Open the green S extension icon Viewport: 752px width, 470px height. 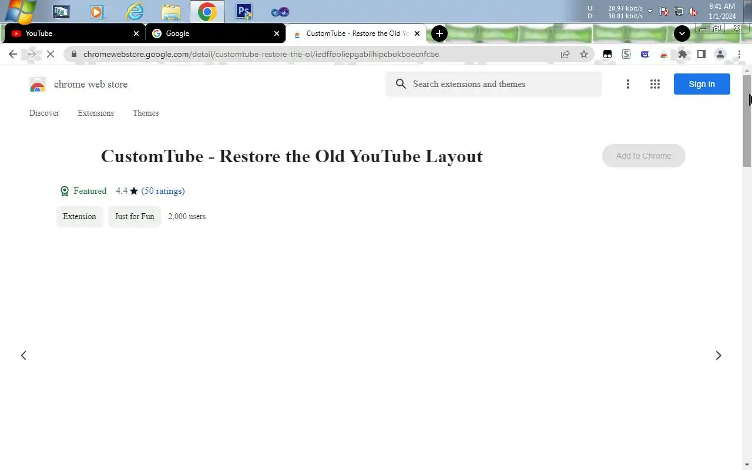(x=626, y=54)
